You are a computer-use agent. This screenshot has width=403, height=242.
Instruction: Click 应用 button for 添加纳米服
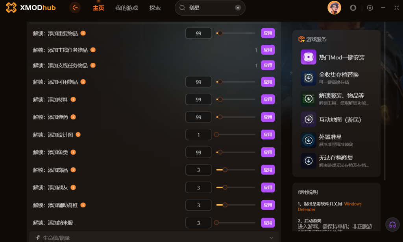(x=268, y=223)
